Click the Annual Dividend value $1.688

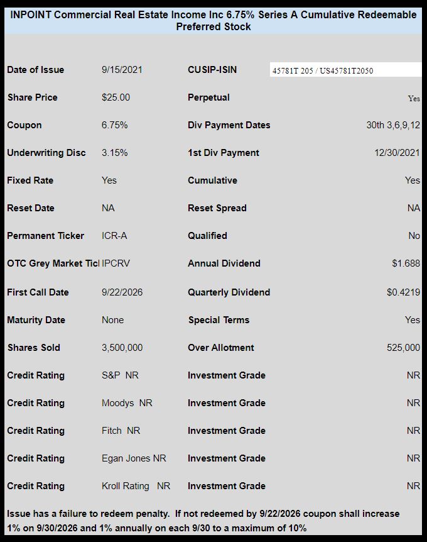coord(406,263)
